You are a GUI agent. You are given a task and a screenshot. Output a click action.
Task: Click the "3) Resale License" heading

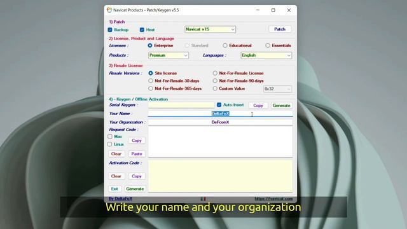126,66
